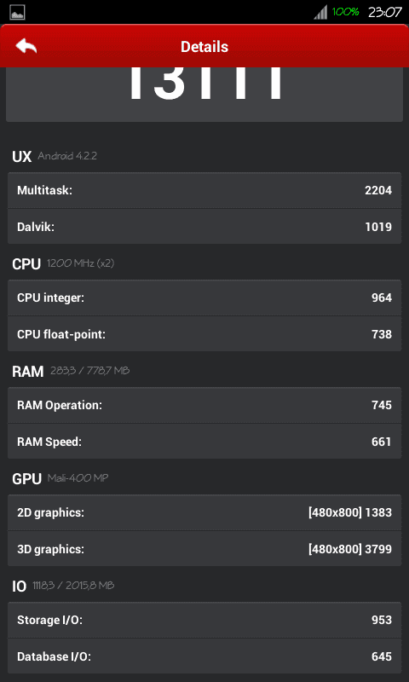Select the Database I/O row
Screen dimensions: 409x682
[x=204, y=656]
